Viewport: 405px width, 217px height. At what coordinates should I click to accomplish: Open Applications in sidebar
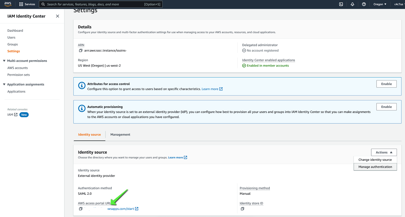click(x=16, y=91)
